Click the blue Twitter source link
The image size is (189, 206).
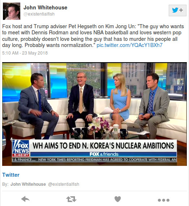(11, 175)
